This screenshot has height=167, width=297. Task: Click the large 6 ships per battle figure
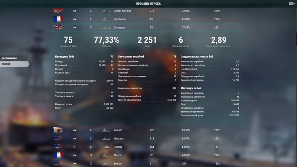click(181, 40)
